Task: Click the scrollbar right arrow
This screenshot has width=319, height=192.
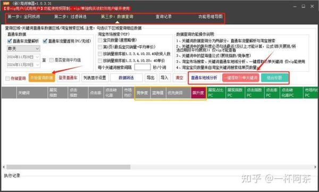Action: pos(315,167)
